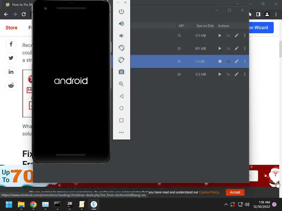Accept the cookie policy banner

(235, 192)
